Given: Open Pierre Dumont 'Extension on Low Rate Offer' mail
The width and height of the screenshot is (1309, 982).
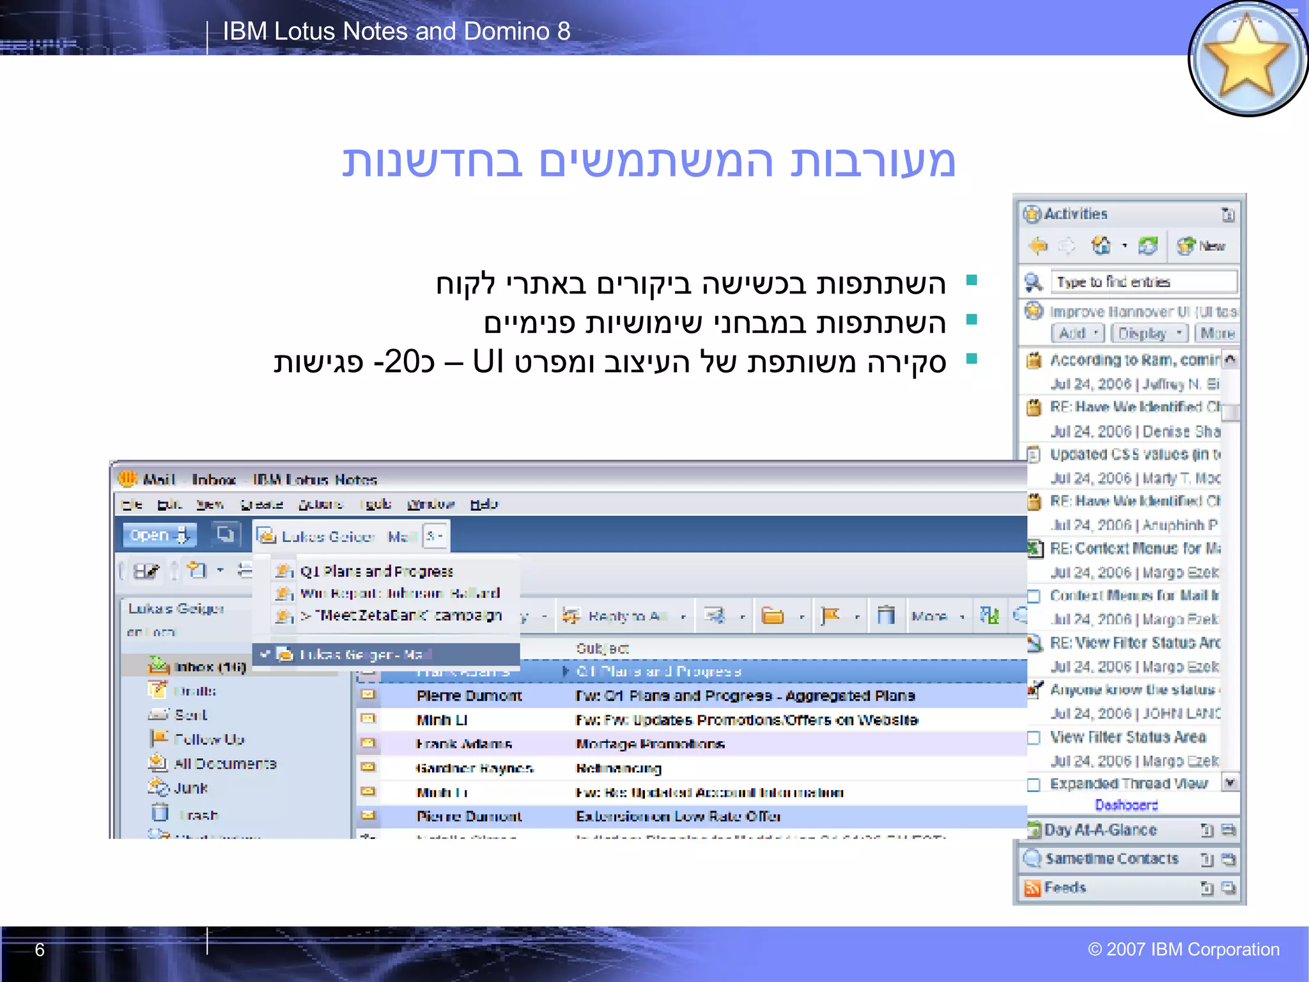Looking at the screenshot, I should click(x=692, y=816).
